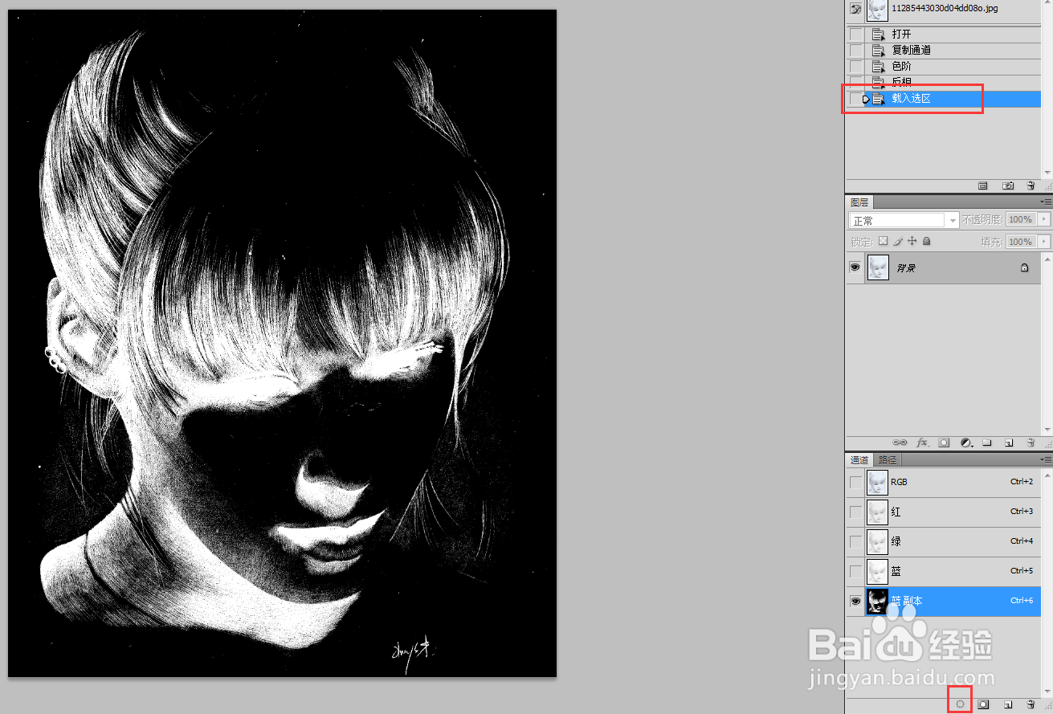Viewport: 1053px width, 714px height.
Task: Show the 红 channel visibility
Action: [856, 512]
